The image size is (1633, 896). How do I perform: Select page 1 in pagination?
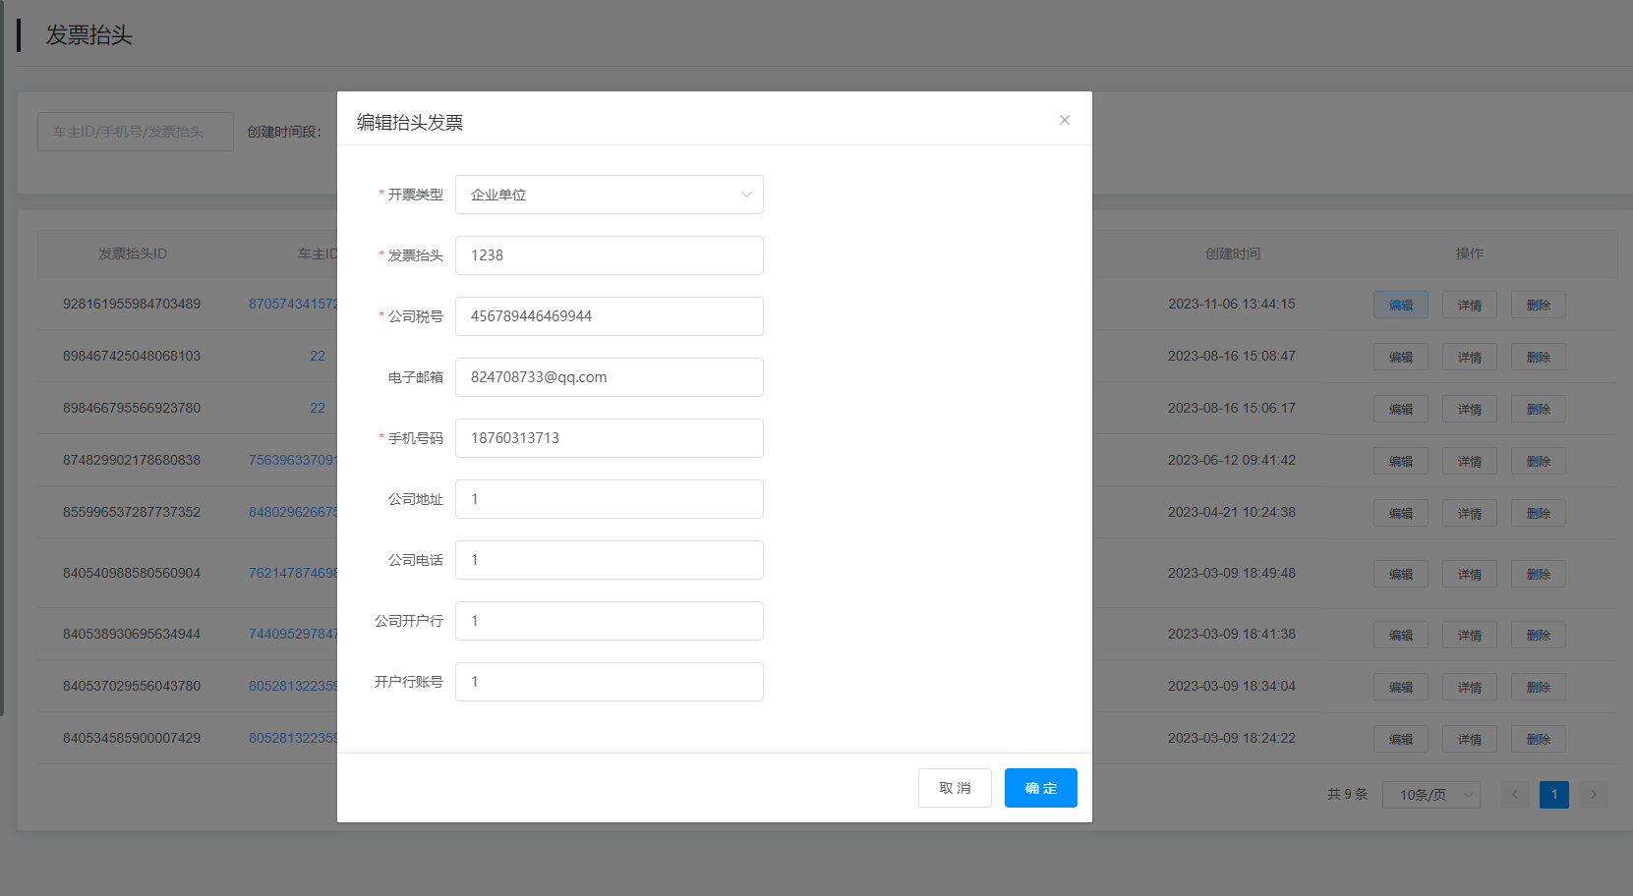click(1553, 795)
